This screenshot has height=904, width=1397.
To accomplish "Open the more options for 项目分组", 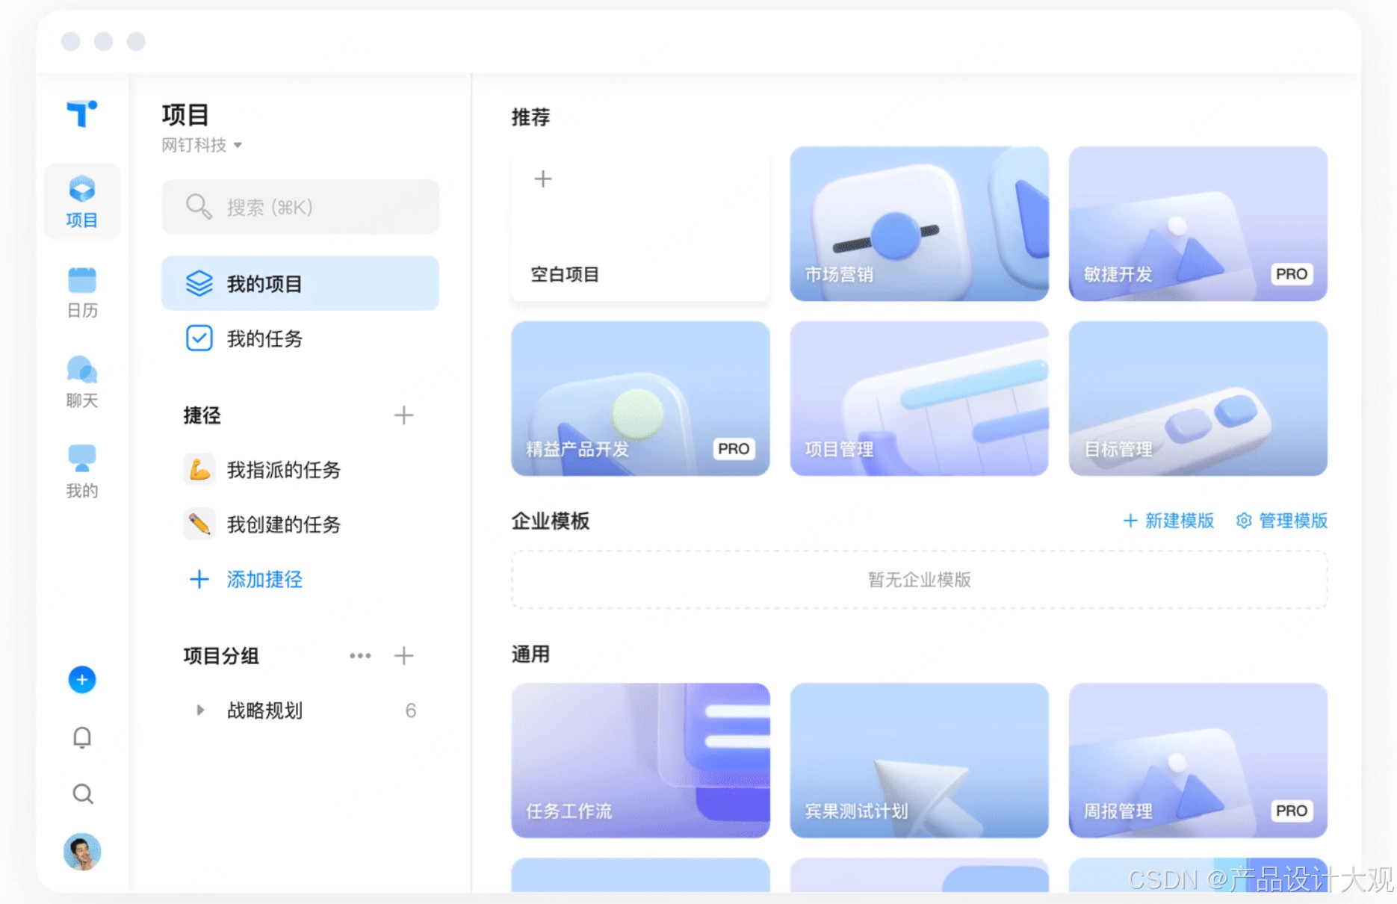I will pyautogui.click(x=360, y=656).
